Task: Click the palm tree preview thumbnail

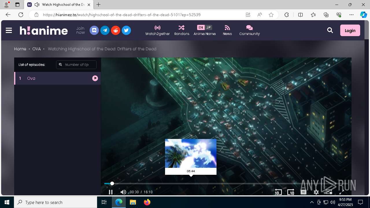Action: pyautogui.click(x=191, y=153)
